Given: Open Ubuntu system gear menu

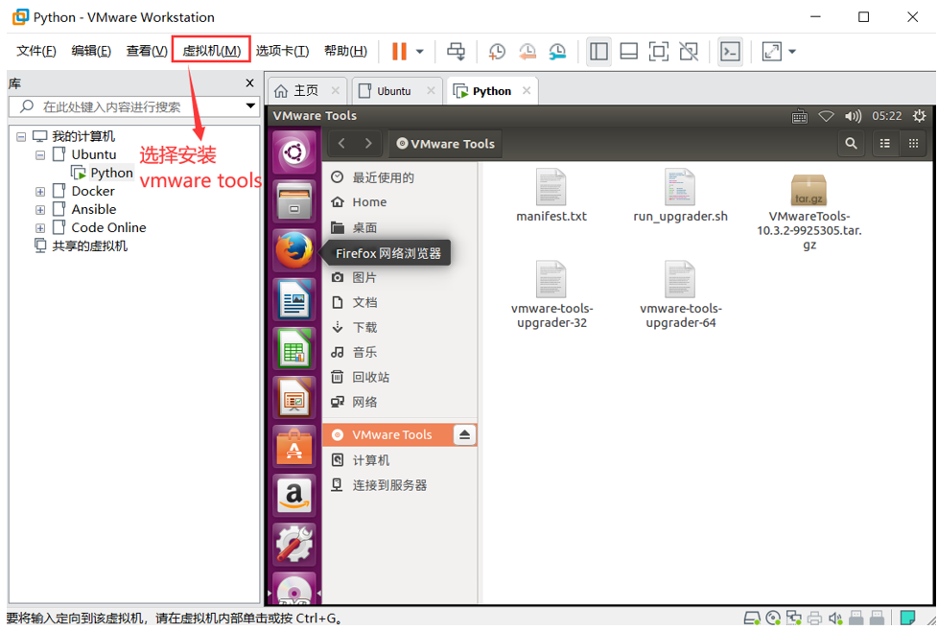Looking at the screenshot, I should click(919, 115).
